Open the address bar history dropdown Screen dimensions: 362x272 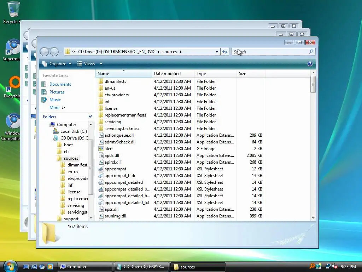pyautogui.click(x=217, y=52)
